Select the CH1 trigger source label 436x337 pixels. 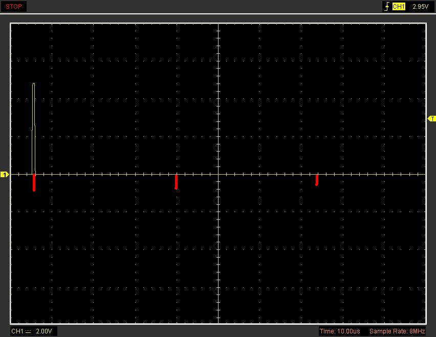(x=399, y=6)
